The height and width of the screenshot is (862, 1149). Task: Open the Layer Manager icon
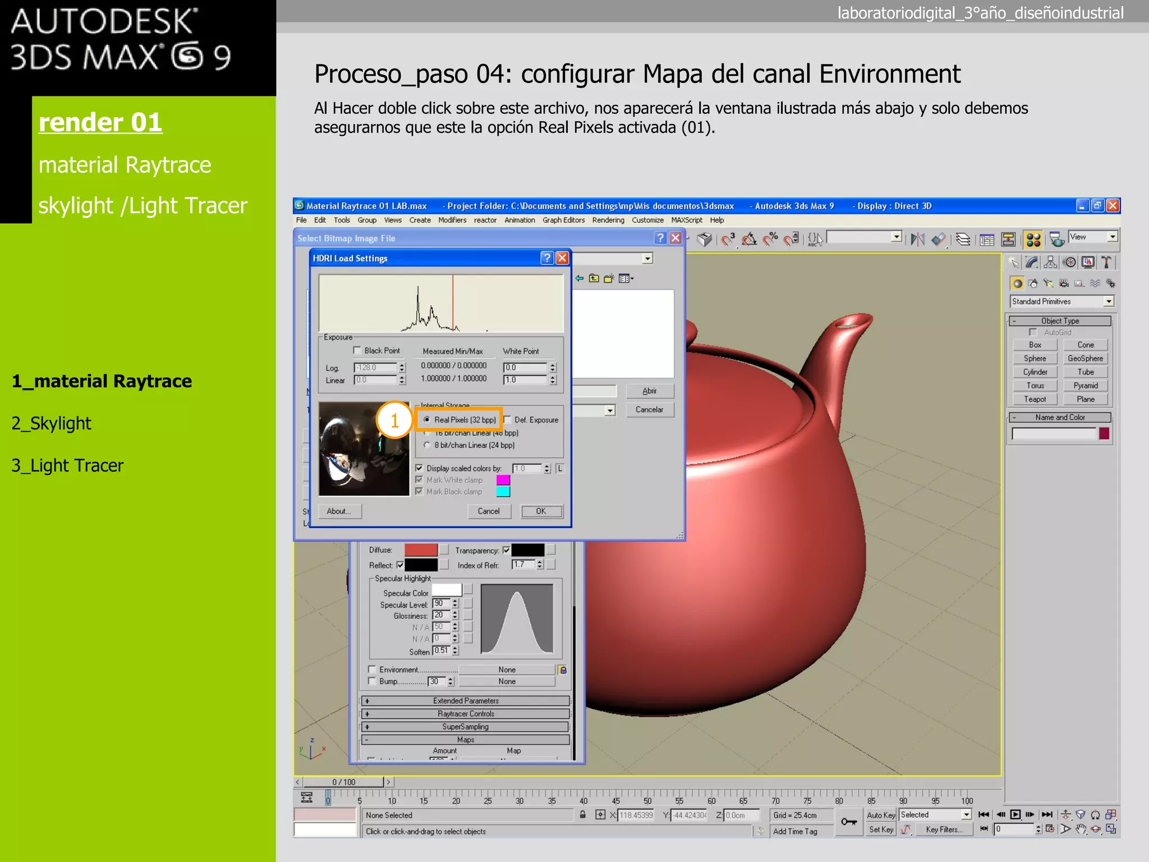963,240
